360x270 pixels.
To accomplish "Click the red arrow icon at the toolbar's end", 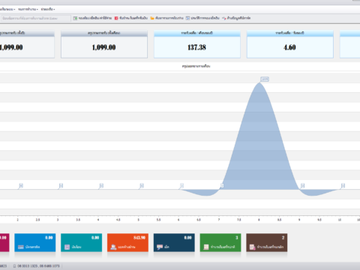I will 224,18.
